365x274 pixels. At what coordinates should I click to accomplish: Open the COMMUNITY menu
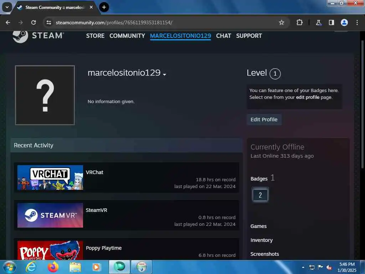click(127, 36)
